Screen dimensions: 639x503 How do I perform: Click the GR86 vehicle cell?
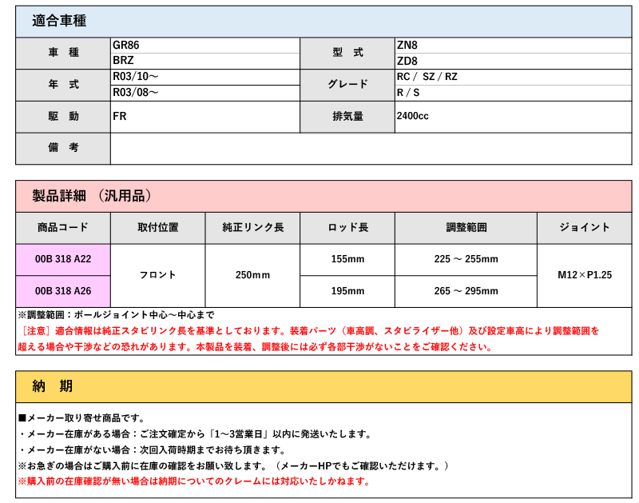click(205, 46)
